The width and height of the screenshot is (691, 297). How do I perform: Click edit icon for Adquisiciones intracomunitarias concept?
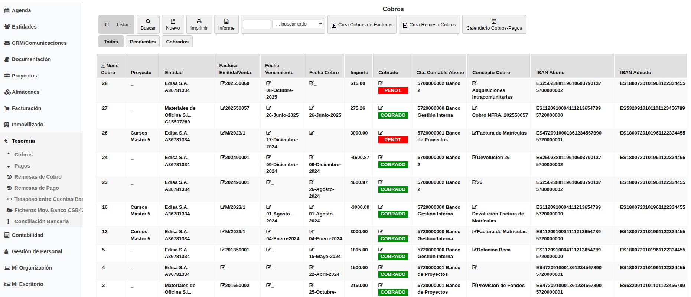[x=474, y=83]
